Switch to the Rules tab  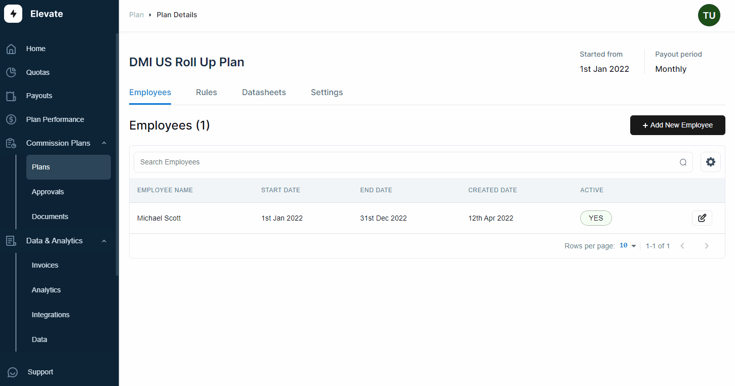[x=207, y=93]
